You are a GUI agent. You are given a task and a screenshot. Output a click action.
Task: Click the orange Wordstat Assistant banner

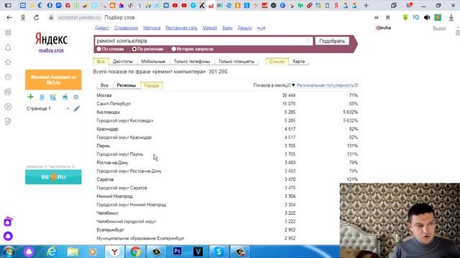click(53, 80)
